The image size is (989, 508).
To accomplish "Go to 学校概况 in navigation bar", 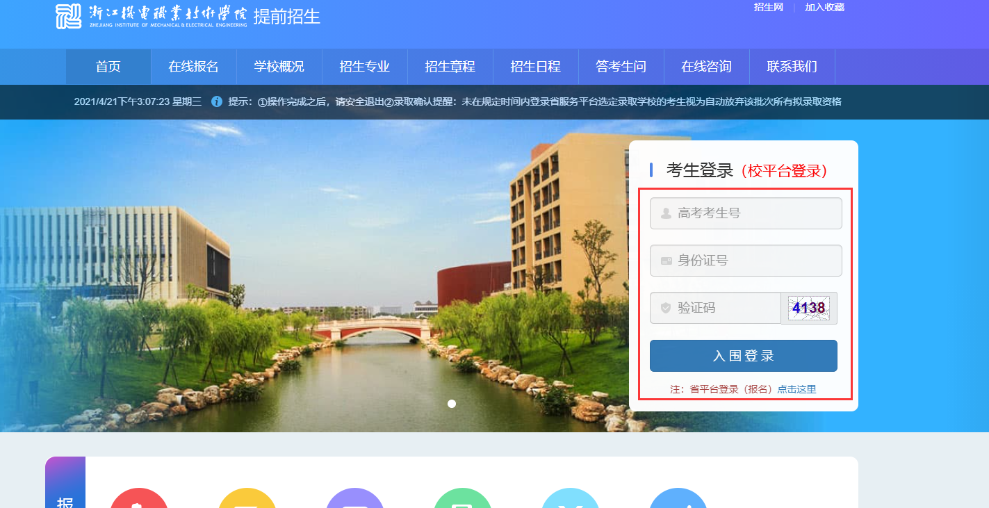I will click(x=279, y=67).
